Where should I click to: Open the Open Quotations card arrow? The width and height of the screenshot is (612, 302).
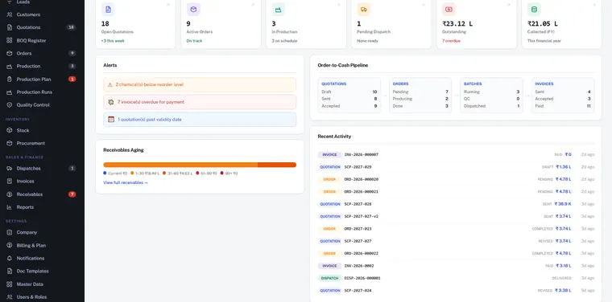(x=168, y=5)
